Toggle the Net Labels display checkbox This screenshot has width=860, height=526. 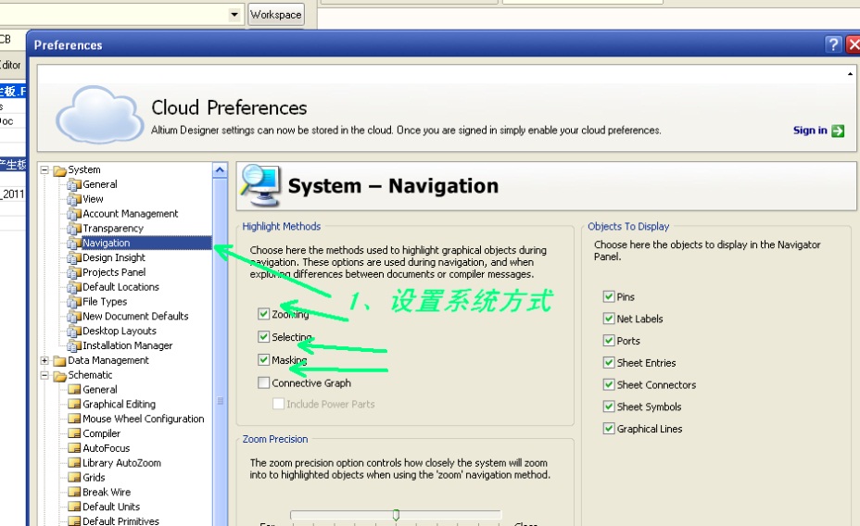point(608,319)
